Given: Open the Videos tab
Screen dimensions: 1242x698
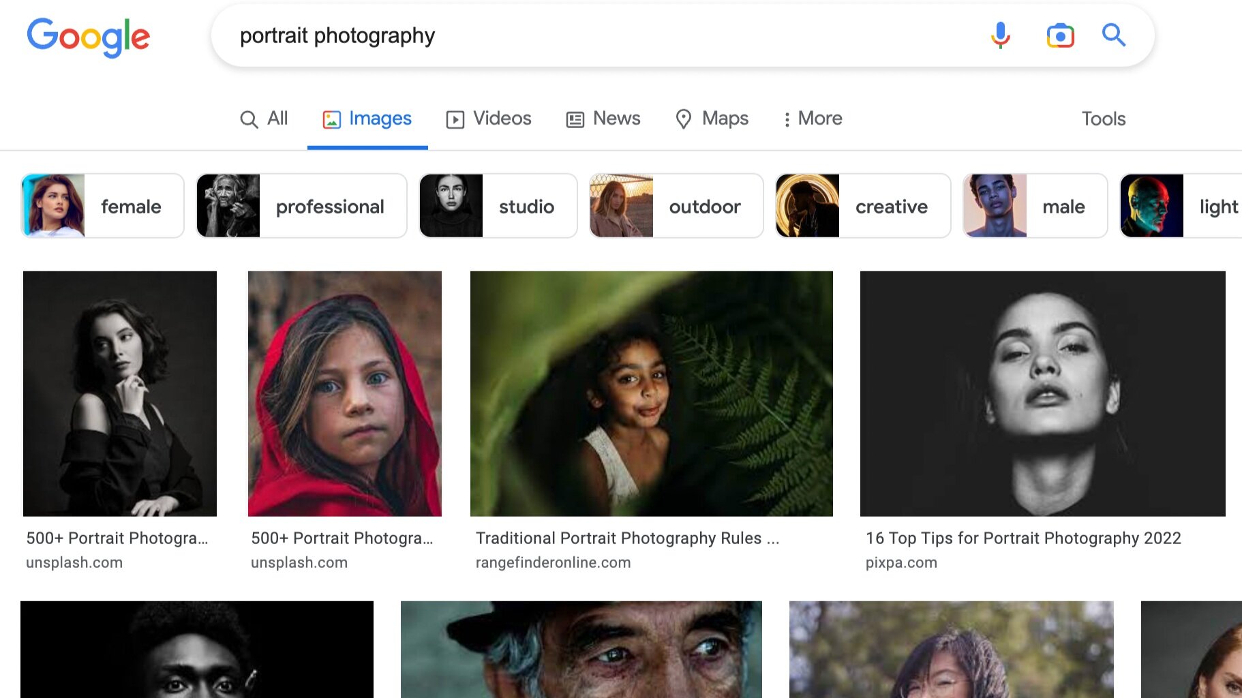Looking at the screenshot, I should 489,119.
